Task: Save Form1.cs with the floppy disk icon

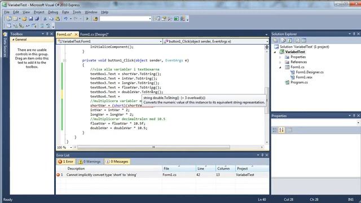Action: pos(30,19)
